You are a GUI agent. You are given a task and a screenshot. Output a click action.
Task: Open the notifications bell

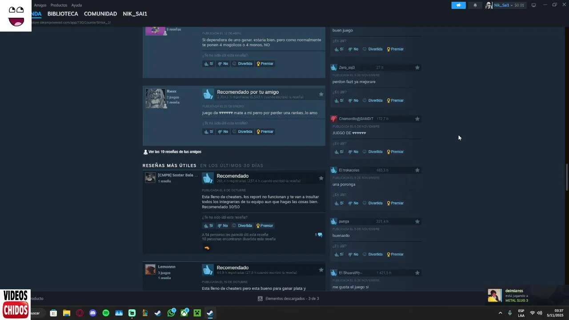[x=475, y=5]
